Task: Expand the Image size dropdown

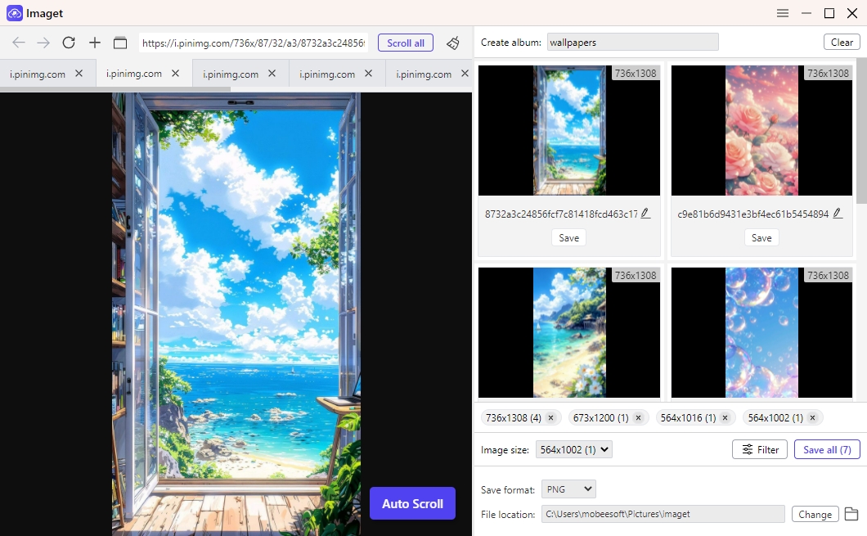Action: [x=573, y=449]
